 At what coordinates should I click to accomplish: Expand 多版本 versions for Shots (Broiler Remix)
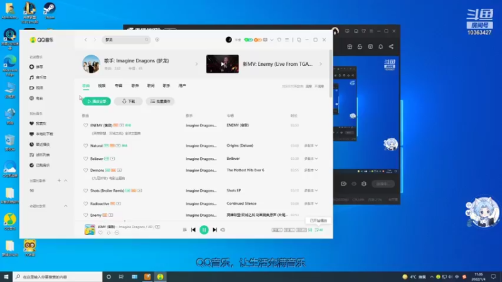[x=311, y=191]
